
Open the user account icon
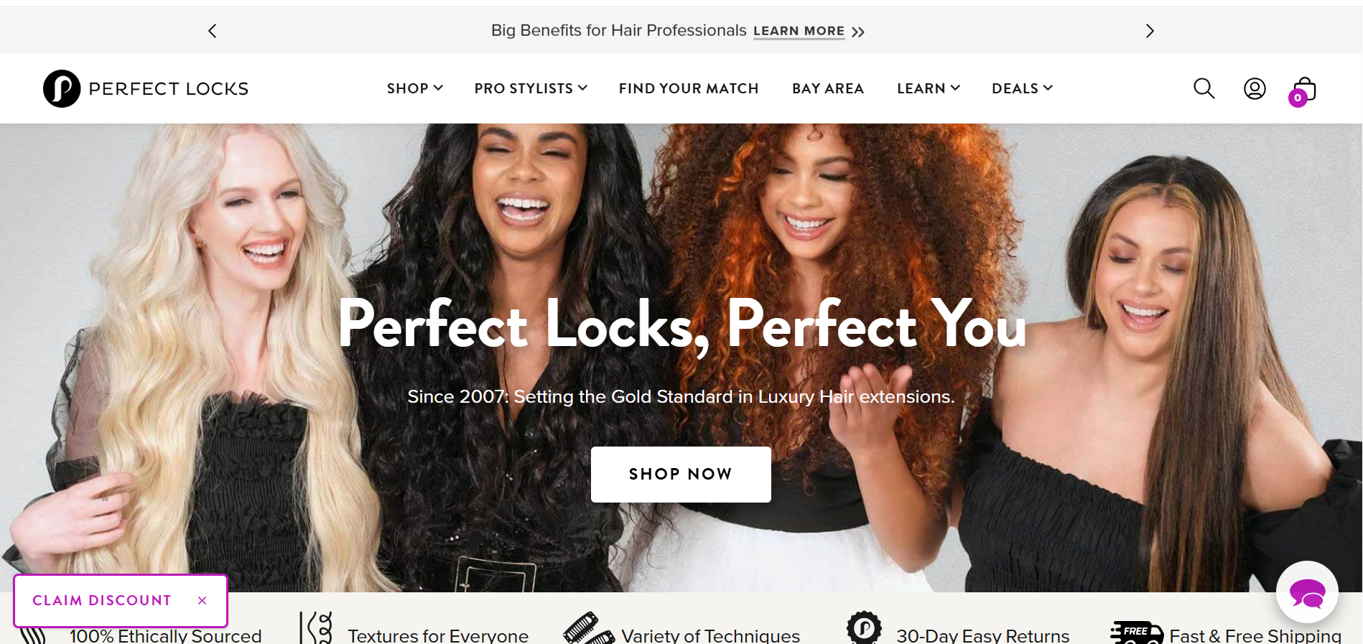1255,88
